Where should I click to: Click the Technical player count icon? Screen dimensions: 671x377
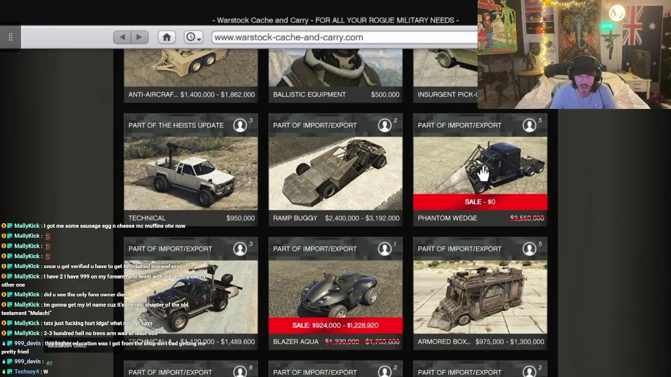240,125
